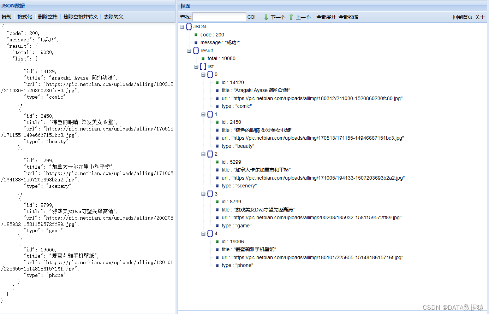This screenshot has width=489, height=314.
Task: Select the {} object icon beside node 4
Action: click(210, 233)
